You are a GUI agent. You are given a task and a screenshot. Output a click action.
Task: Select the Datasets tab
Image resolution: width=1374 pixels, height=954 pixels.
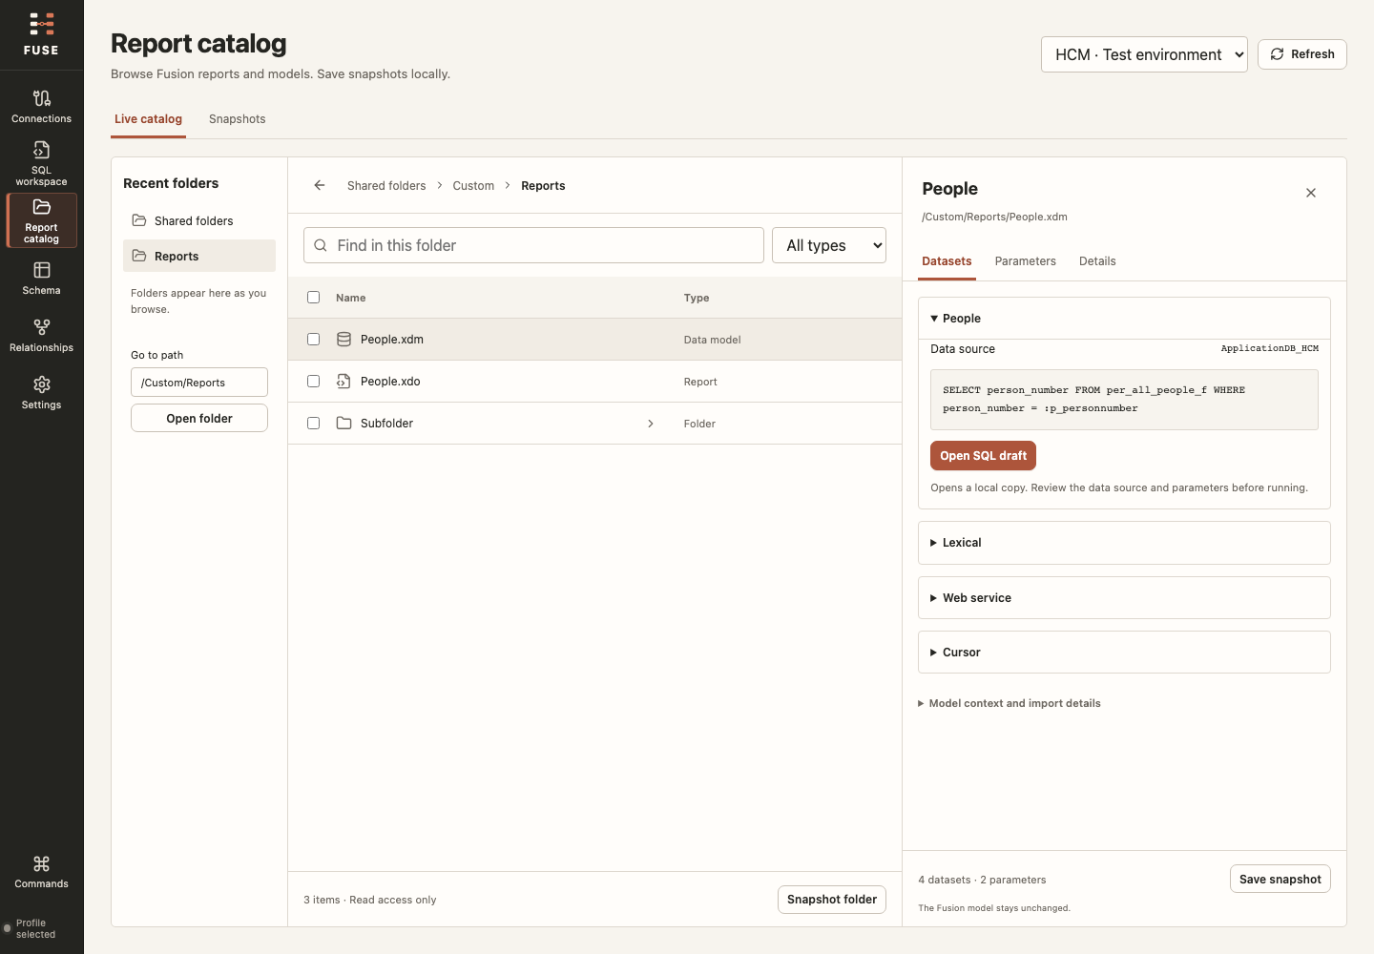947,261
